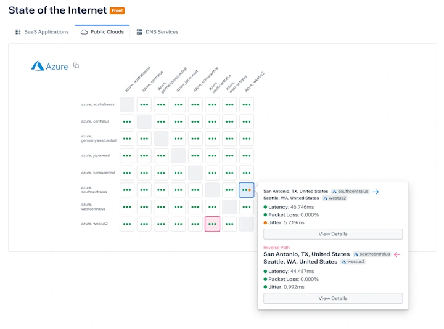444x329 pixels.
Task: Select highlighted cell southcentralus row, westus2 column
Action: point(246,190)
